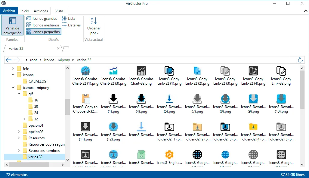Select the Vista ribbon tab
The height and width of the screenshot is (178, 309).
point(59,11)
